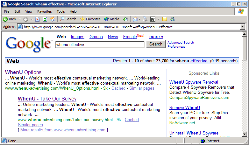
Task: Switch to Groups search tab
Action: [x=96, y=37]
